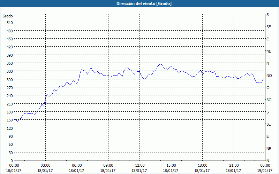Click the 210 y-axis label
The width and height of the screenshot is (279, 174).
tap(10, 104)
